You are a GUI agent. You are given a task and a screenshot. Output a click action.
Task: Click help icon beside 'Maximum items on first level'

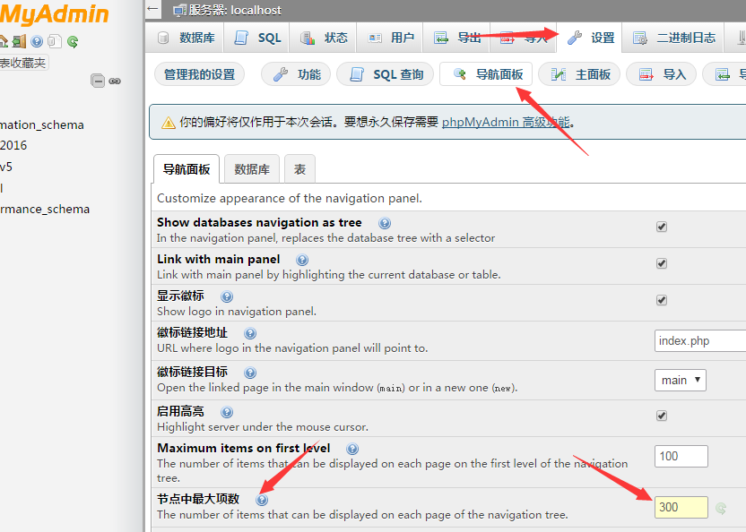(352, 449)
